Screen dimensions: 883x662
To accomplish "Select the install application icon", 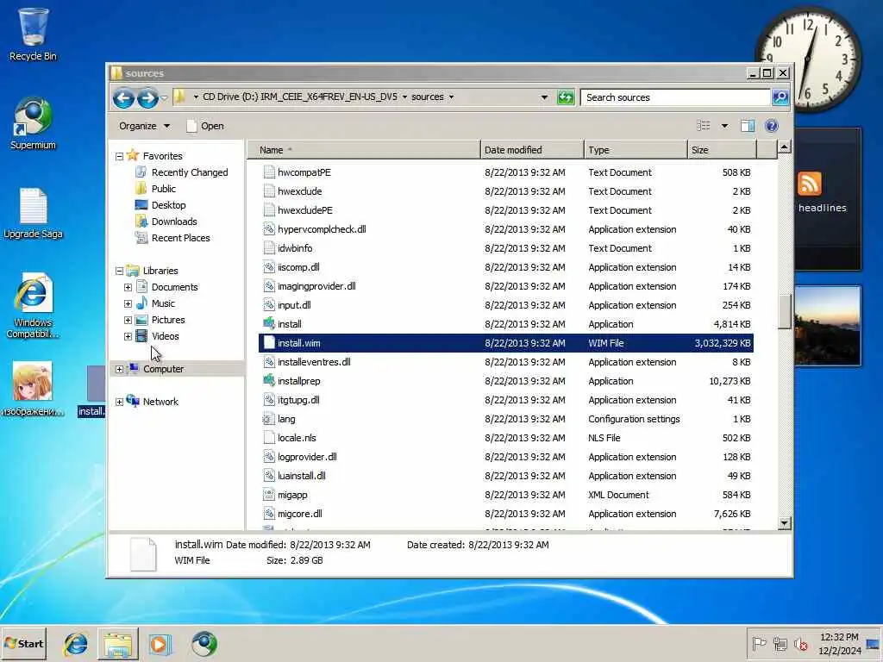I will 269,324.
